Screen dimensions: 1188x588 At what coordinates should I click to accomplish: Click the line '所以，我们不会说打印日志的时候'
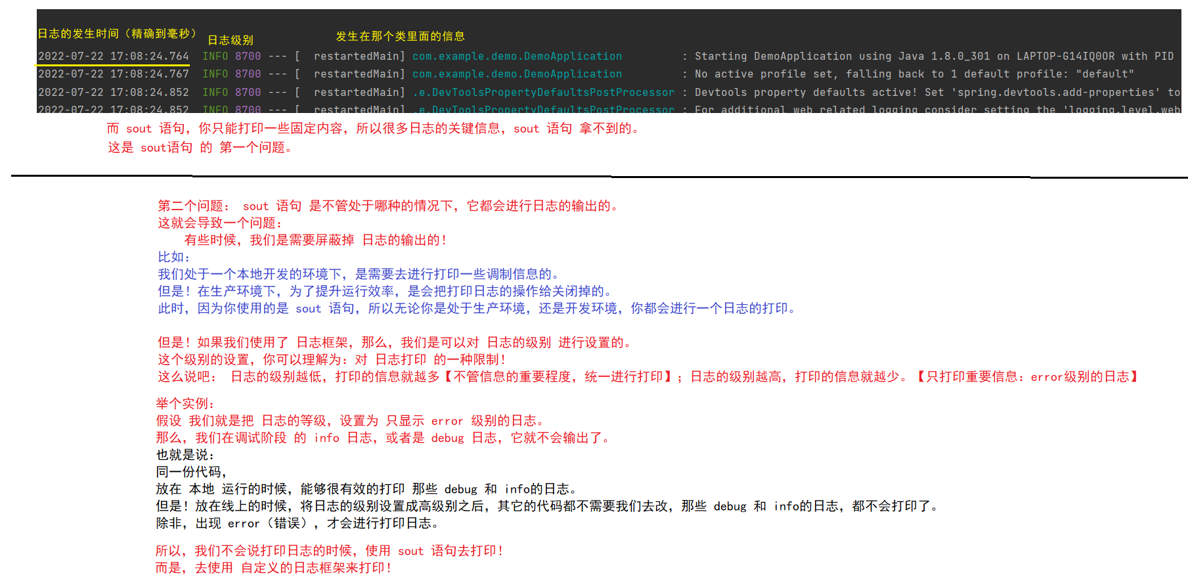[330, 551]
